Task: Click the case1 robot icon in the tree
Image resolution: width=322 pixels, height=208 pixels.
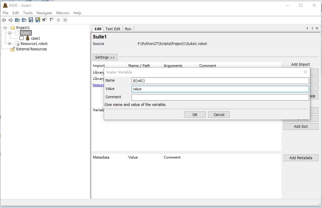Action: (27, 38)
